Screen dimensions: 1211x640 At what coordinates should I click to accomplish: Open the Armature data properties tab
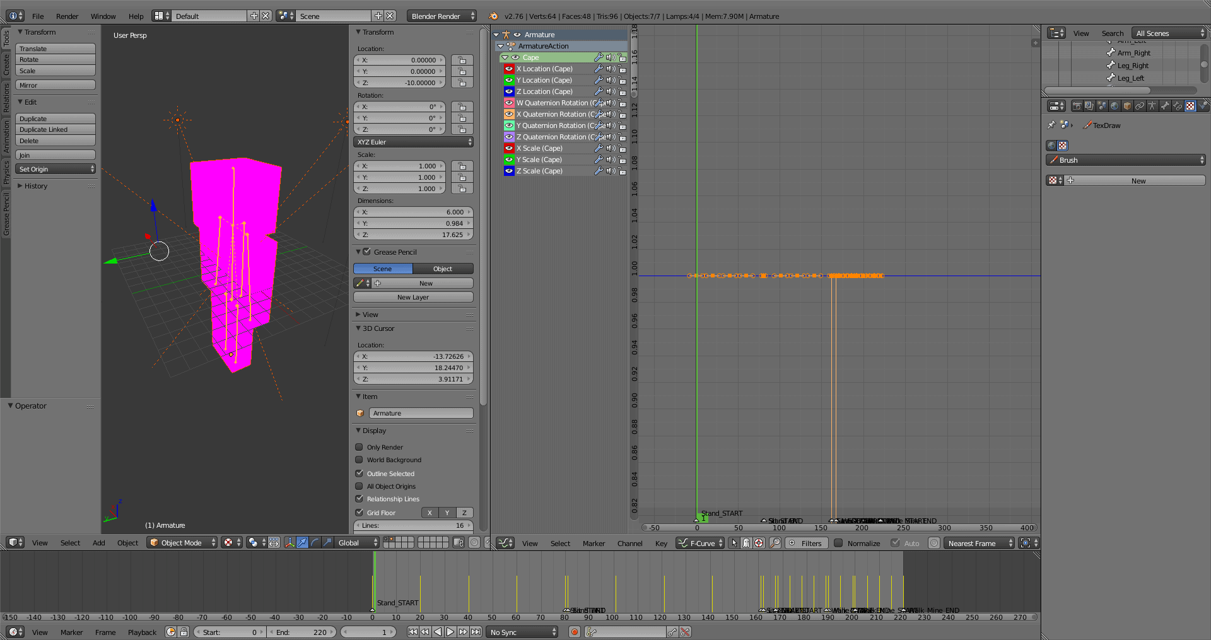coord(1152,106)
